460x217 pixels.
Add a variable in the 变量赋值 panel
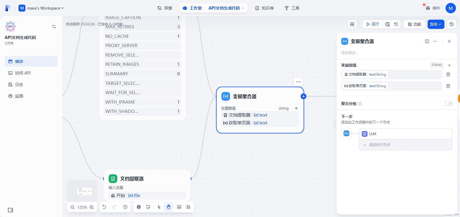[x=449, y=65]
